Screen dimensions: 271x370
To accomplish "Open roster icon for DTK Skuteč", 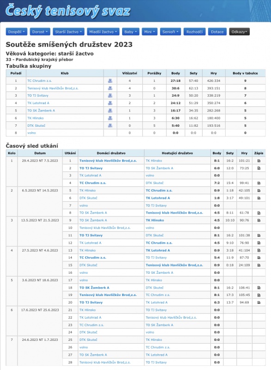I will tap(110, 125).
